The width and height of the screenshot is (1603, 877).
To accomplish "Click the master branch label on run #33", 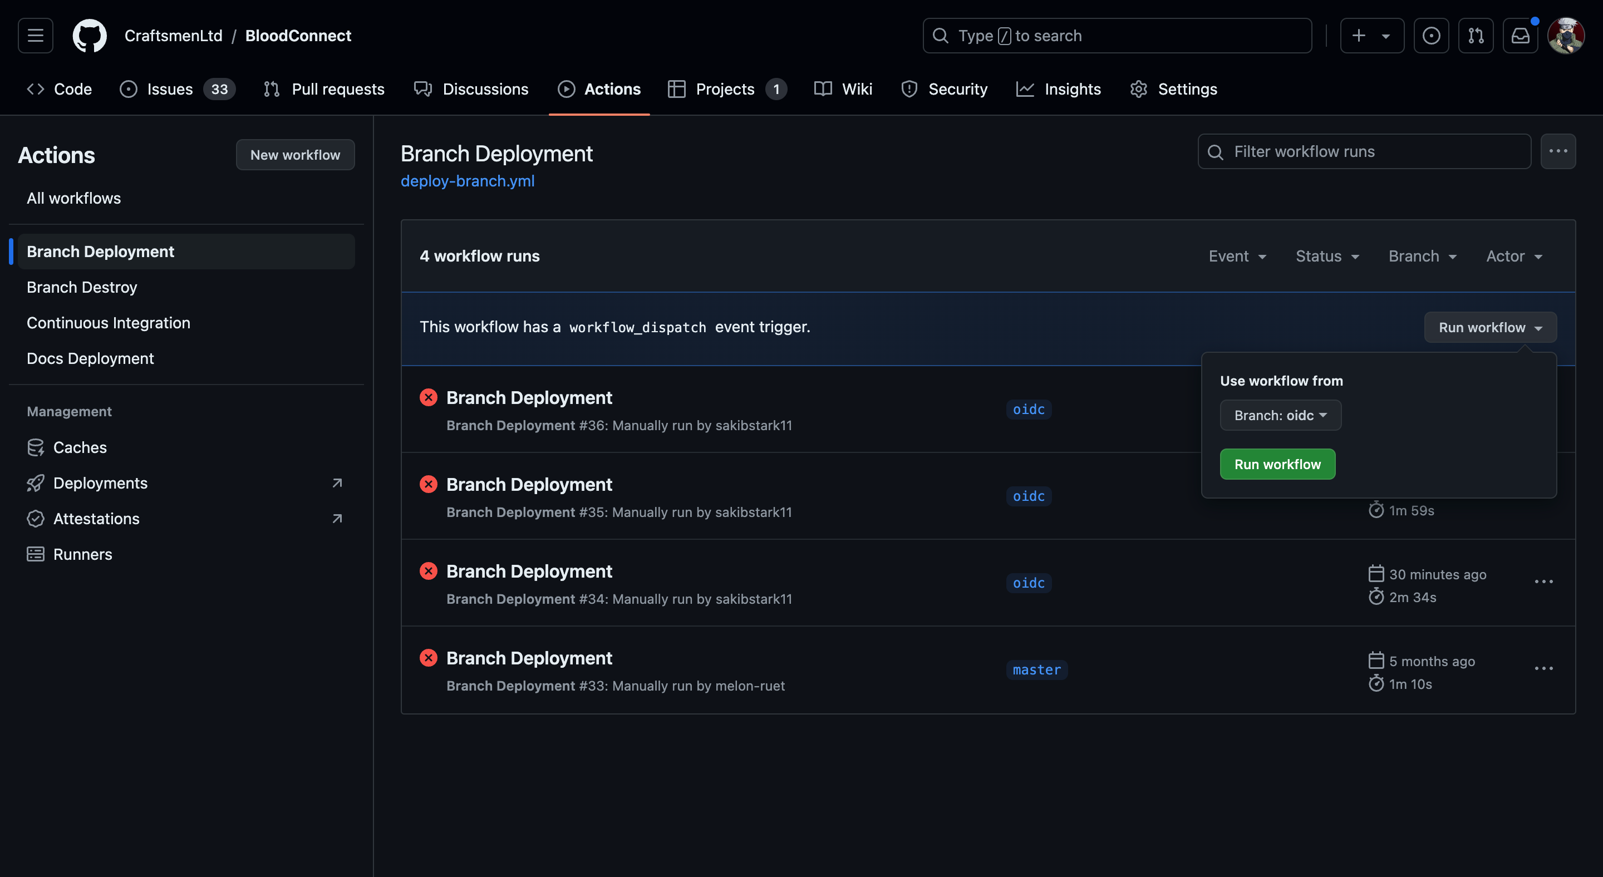I will [1037, 670].
